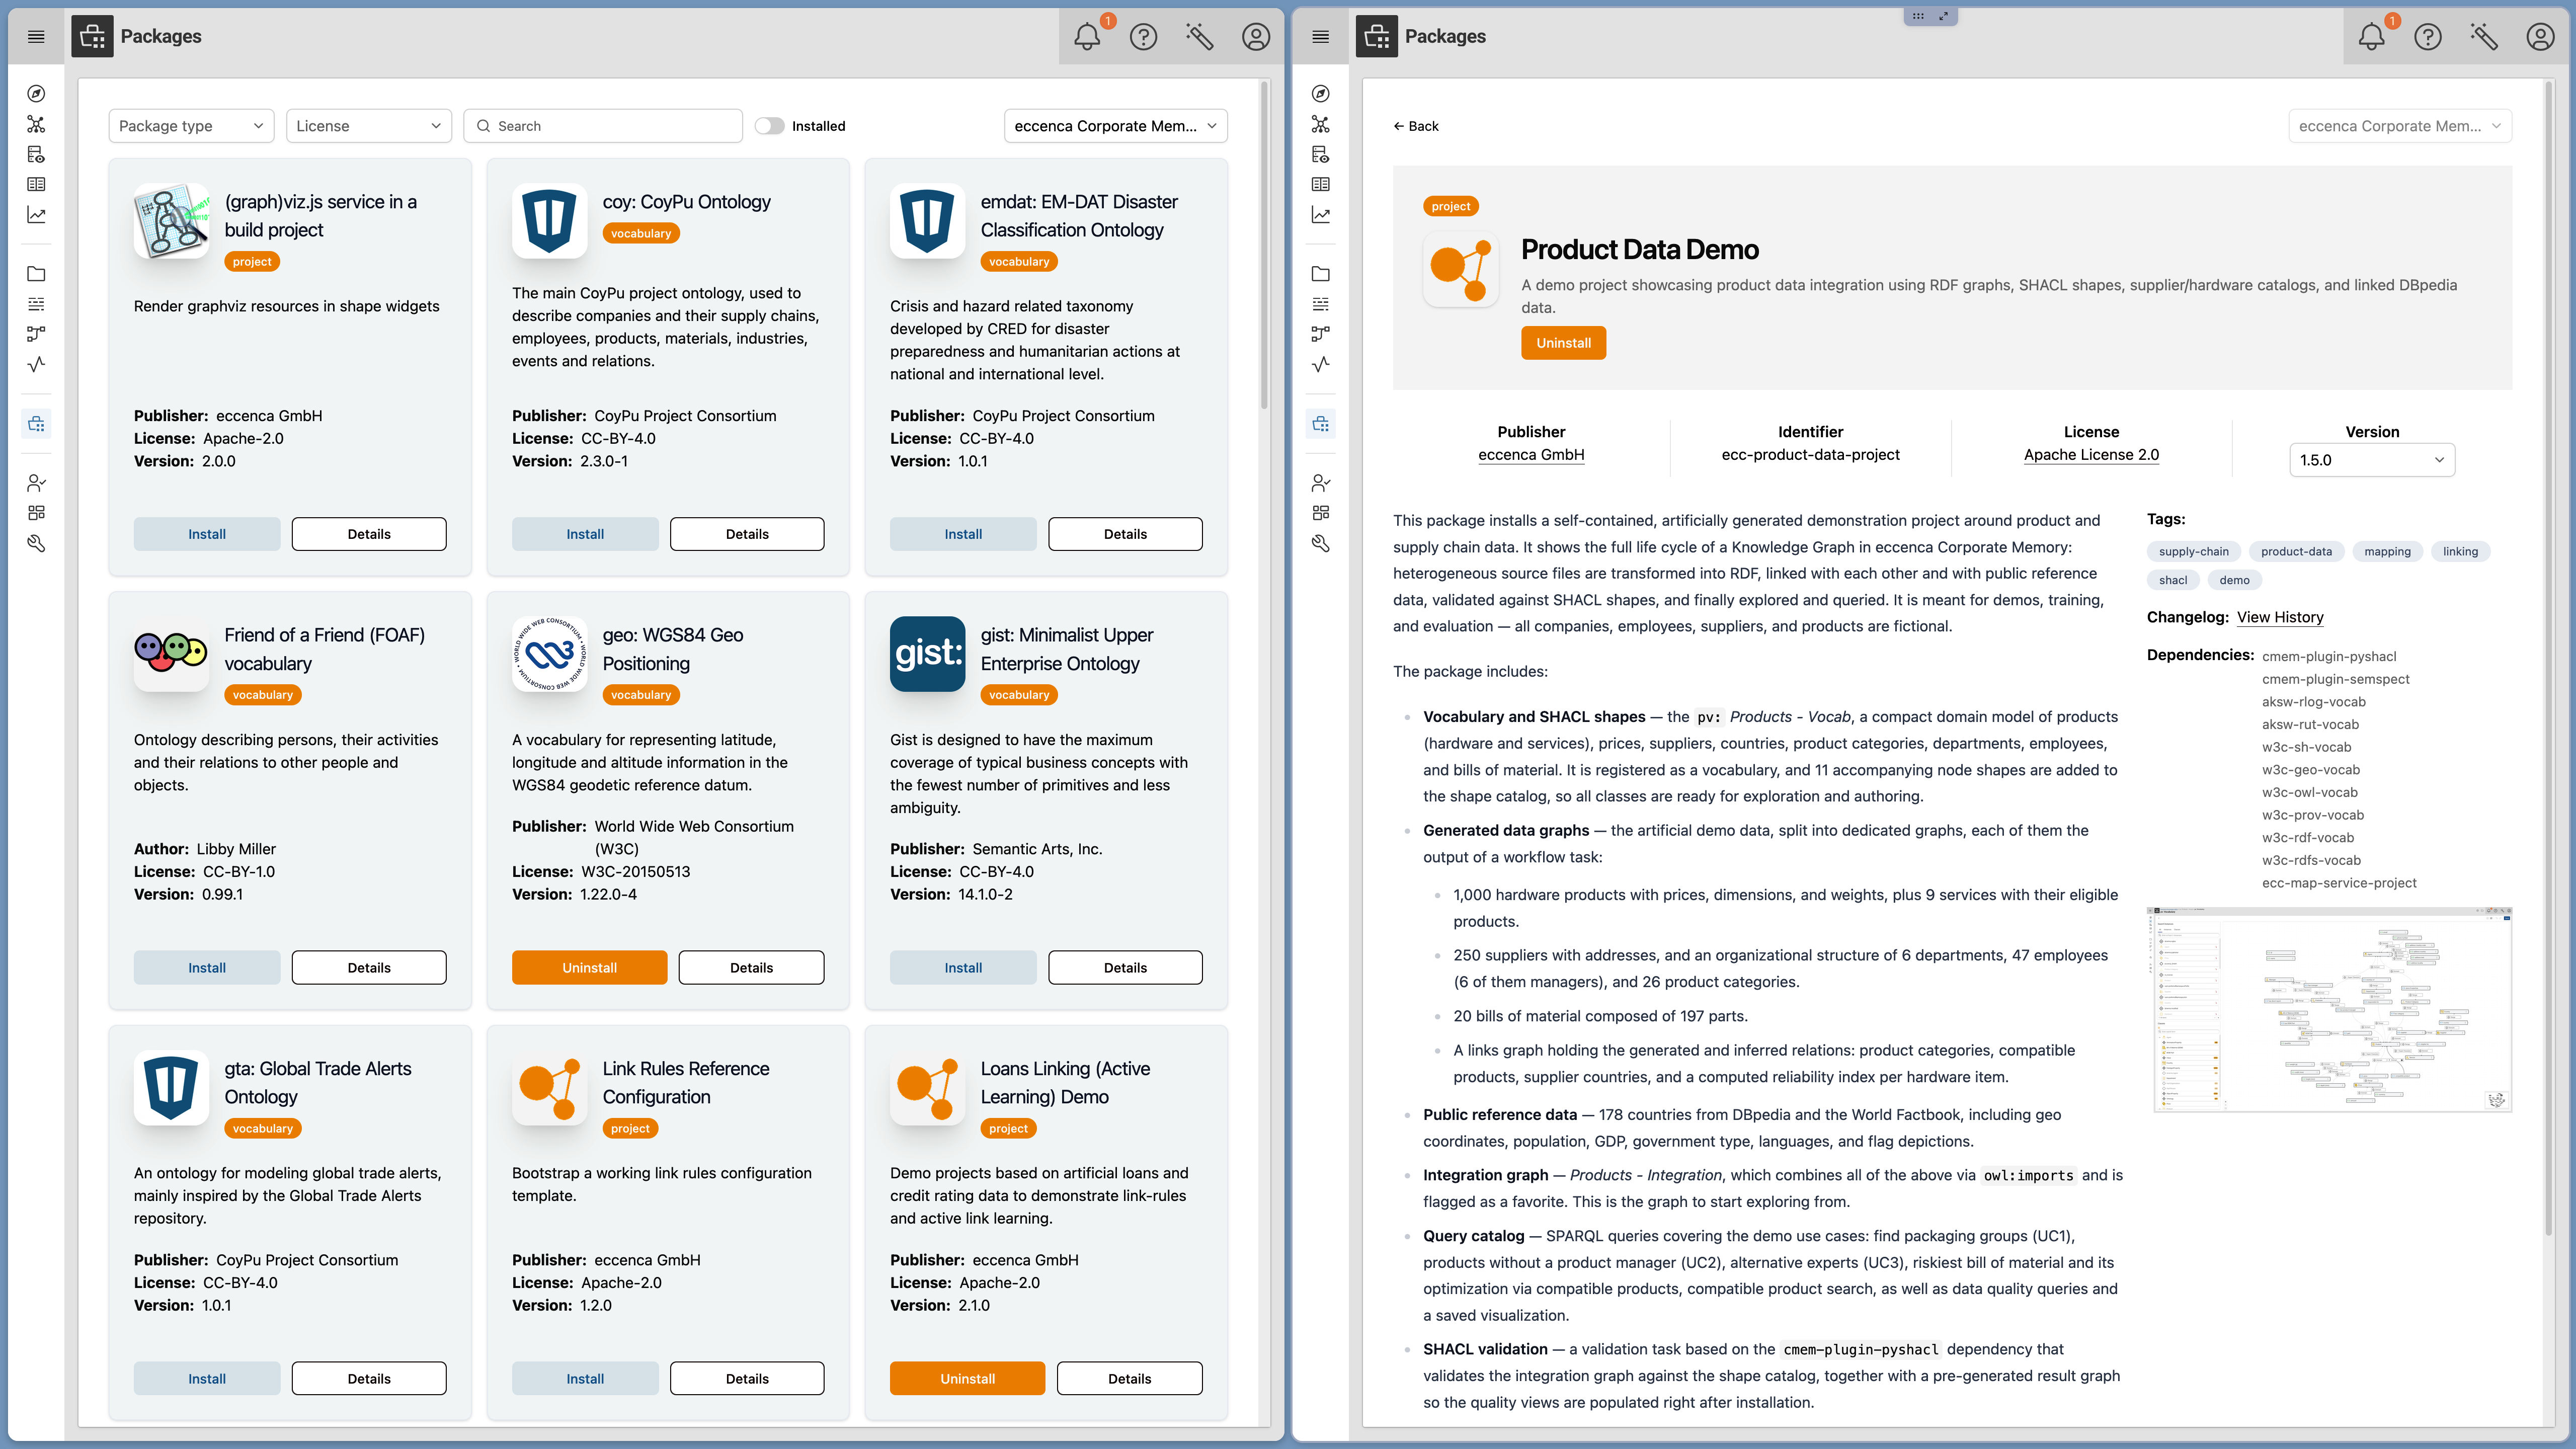The height and width of the screenshot is (1449, 2576).
Task: Open the compass Explore icon in left sidebar
Action: 36,94
